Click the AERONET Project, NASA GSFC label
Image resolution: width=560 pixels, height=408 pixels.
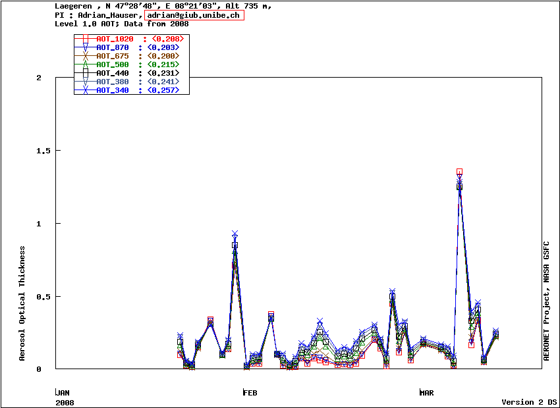(546, 299)
